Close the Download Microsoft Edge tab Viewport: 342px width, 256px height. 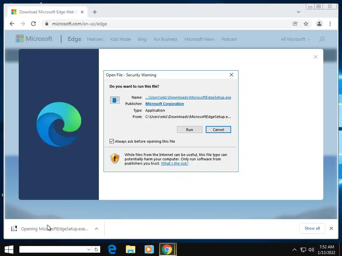[x=82, y=12]
